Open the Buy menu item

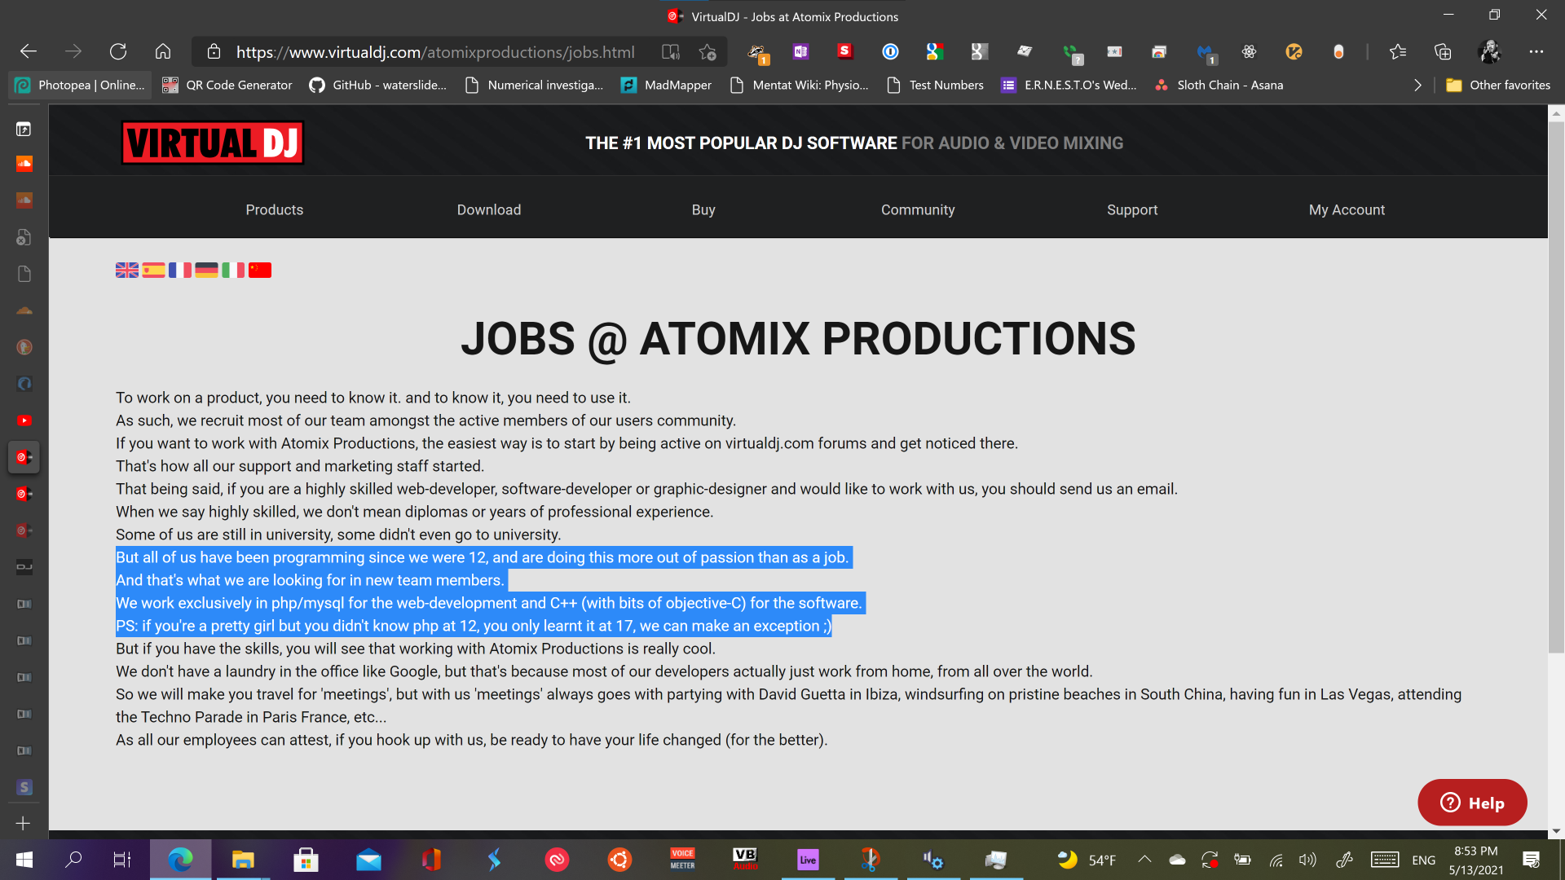703,209
